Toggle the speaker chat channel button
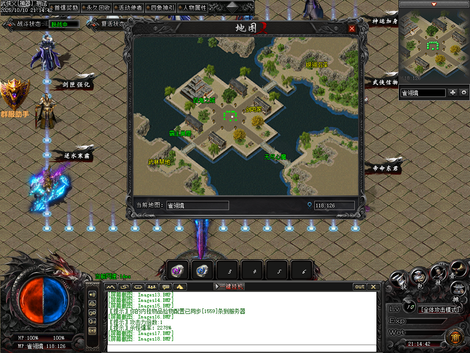This screenshot has height=353, width=470. [92, 294]
